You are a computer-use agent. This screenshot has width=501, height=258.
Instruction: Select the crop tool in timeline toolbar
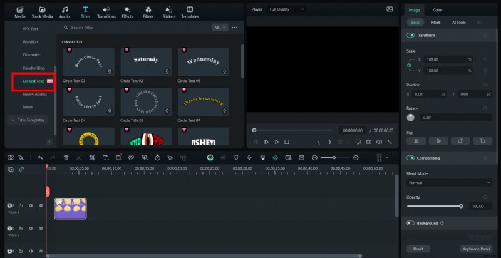92,157
